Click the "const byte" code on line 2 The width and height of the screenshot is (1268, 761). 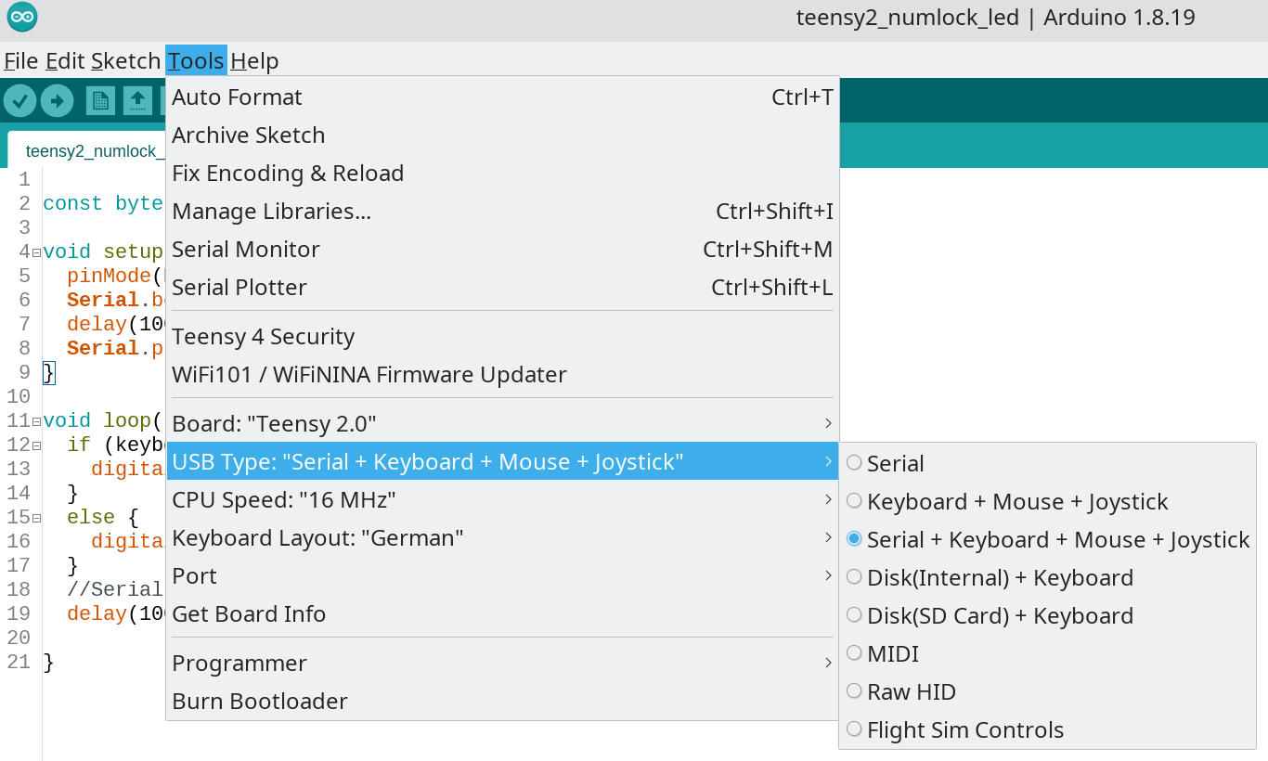103,203
